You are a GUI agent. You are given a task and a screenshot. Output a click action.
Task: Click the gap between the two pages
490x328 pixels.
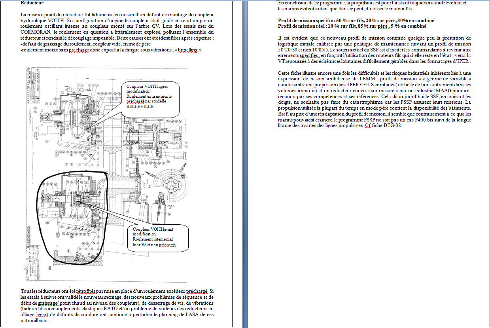245,158
